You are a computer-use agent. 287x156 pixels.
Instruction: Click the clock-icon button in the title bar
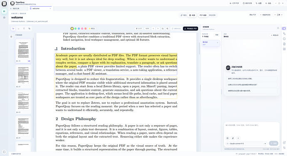click(247, 3)
